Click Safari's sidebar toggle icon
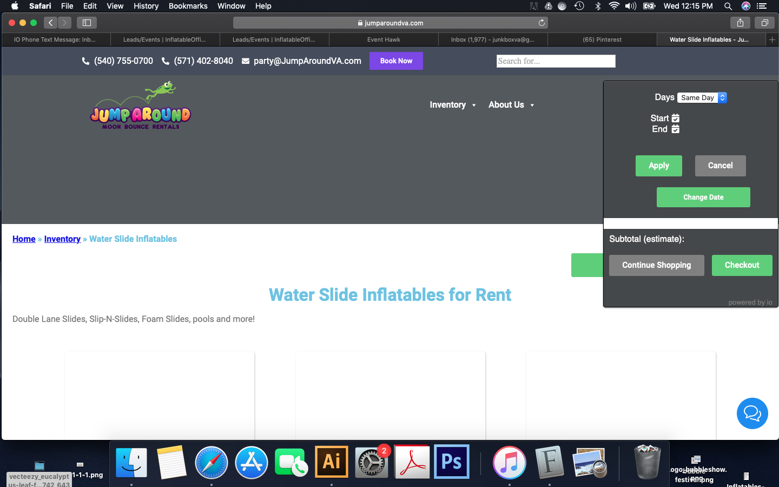Viewport: 779px width, 487px height. pyautogui.click(x=87, y=23)
